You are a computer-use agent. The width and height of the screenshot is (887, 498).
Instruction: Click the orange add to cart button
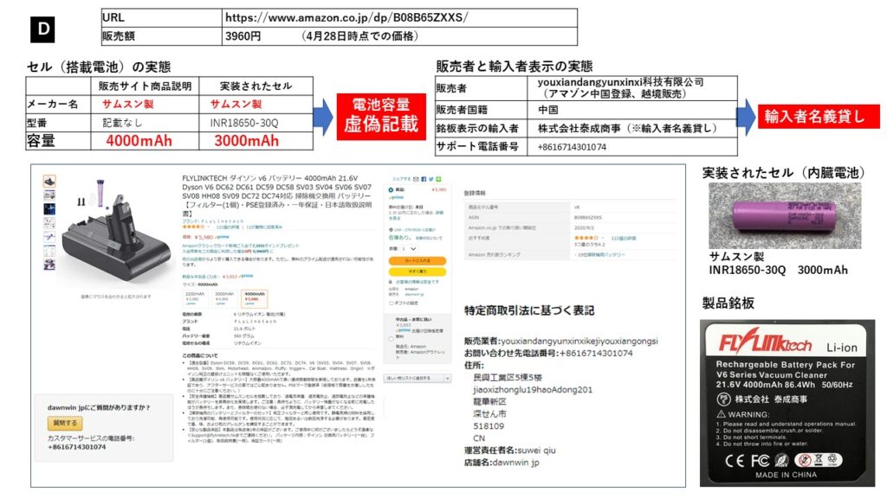point(415,260)
